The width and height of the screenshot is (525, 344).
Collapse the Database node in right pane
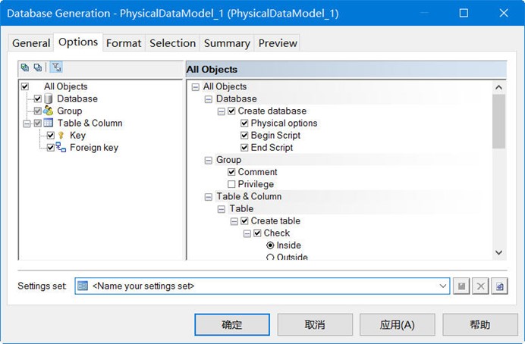coord(209,99)
